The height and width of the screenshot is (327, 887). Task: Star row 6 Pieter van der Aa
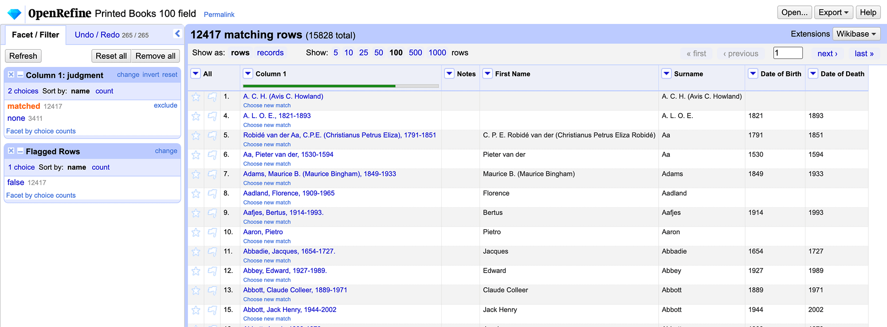pos(196,155)
